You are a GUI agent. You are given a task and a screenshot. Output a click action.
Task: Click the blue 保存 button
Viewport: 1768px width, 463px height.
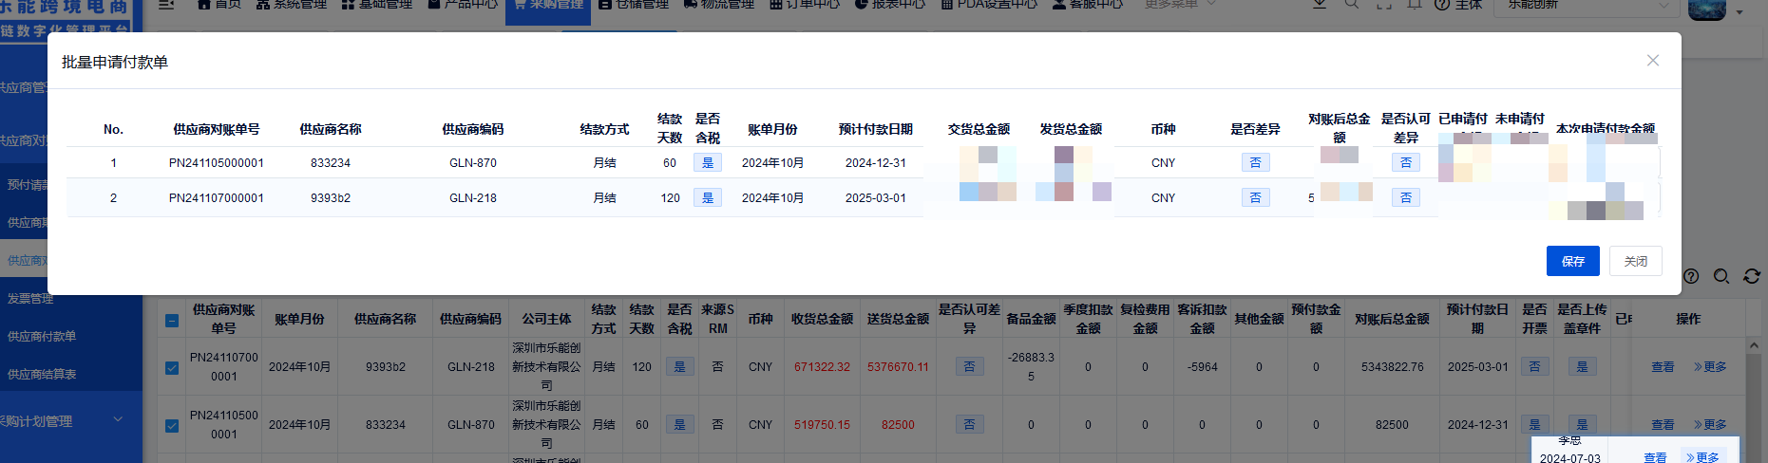(x=1572, y=261)
